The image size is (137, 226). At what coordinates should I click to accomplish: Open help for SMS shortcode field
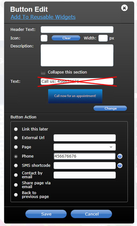click(x=120, y=166)
